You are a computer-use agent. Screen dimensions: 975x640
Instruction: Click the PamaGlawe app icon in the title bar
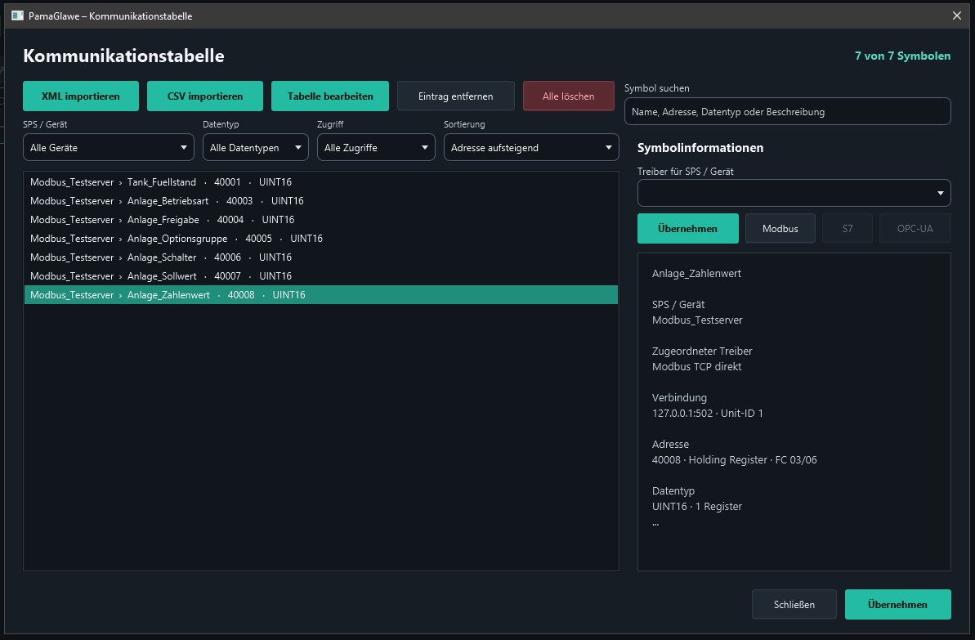(x=17, y=16)
